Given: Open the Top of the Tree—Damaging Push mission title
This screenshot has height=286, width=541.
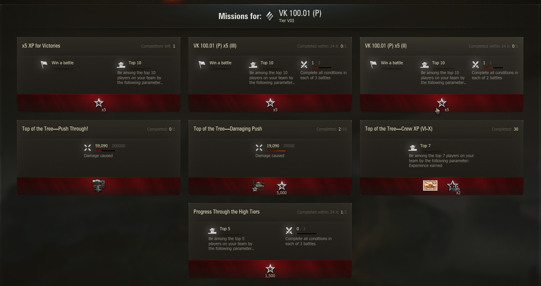Looking at the screenshot, I should (228, 129).
